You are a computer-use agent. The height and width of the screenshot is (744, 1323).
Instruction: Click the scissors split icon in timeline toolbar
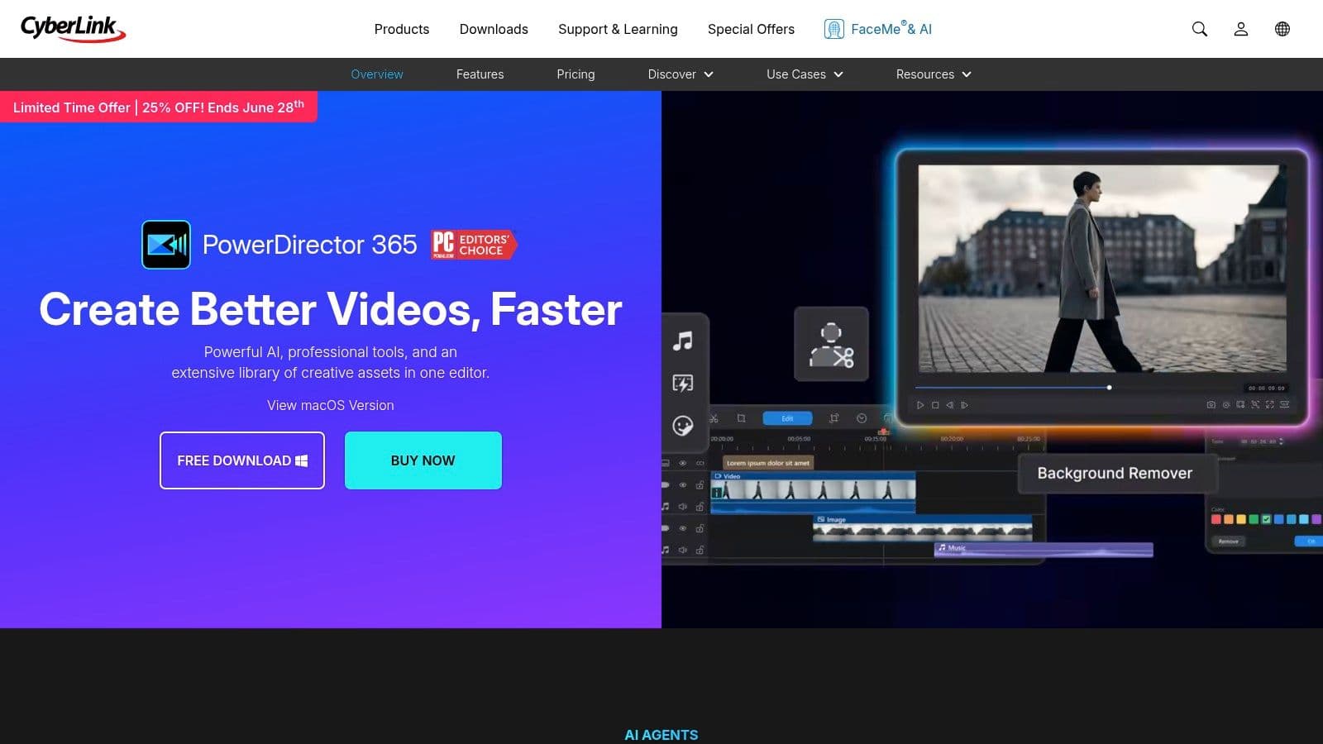[x=714, y=418]
